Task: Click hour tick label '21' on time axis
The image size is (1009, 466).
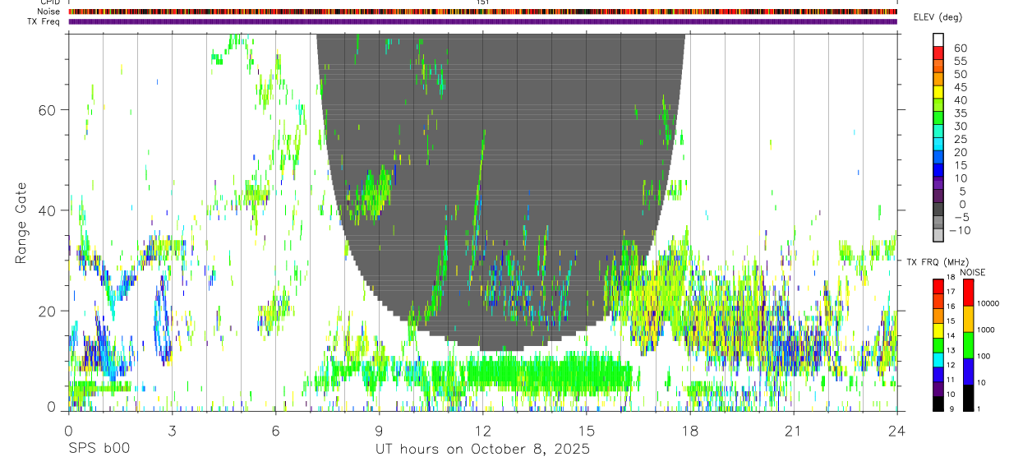Action: point(794,430)
